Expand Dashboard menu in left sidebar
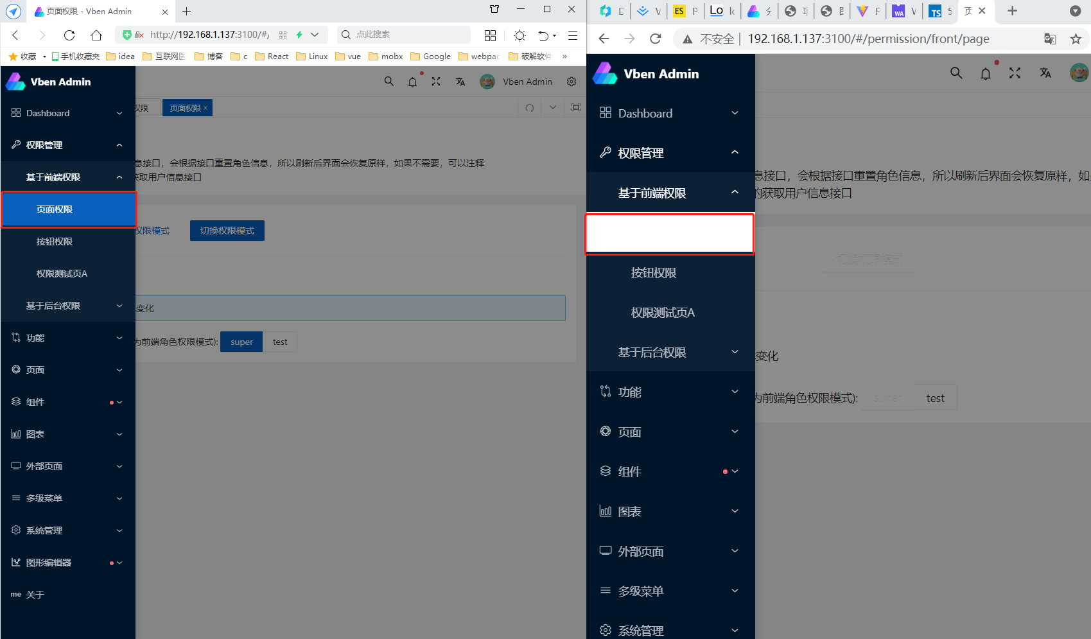 (x=67, y=113)
